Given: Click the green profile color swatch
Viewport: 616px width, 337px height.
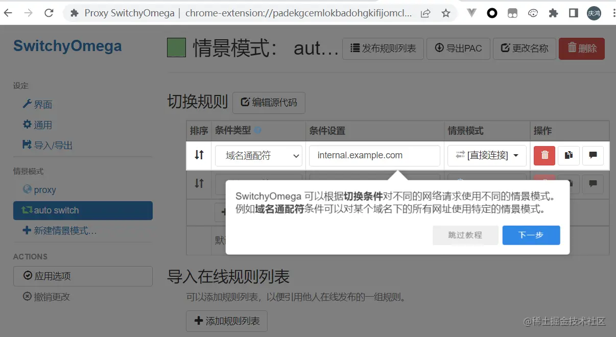Looking at the screenshot, I should pos(176,48).
